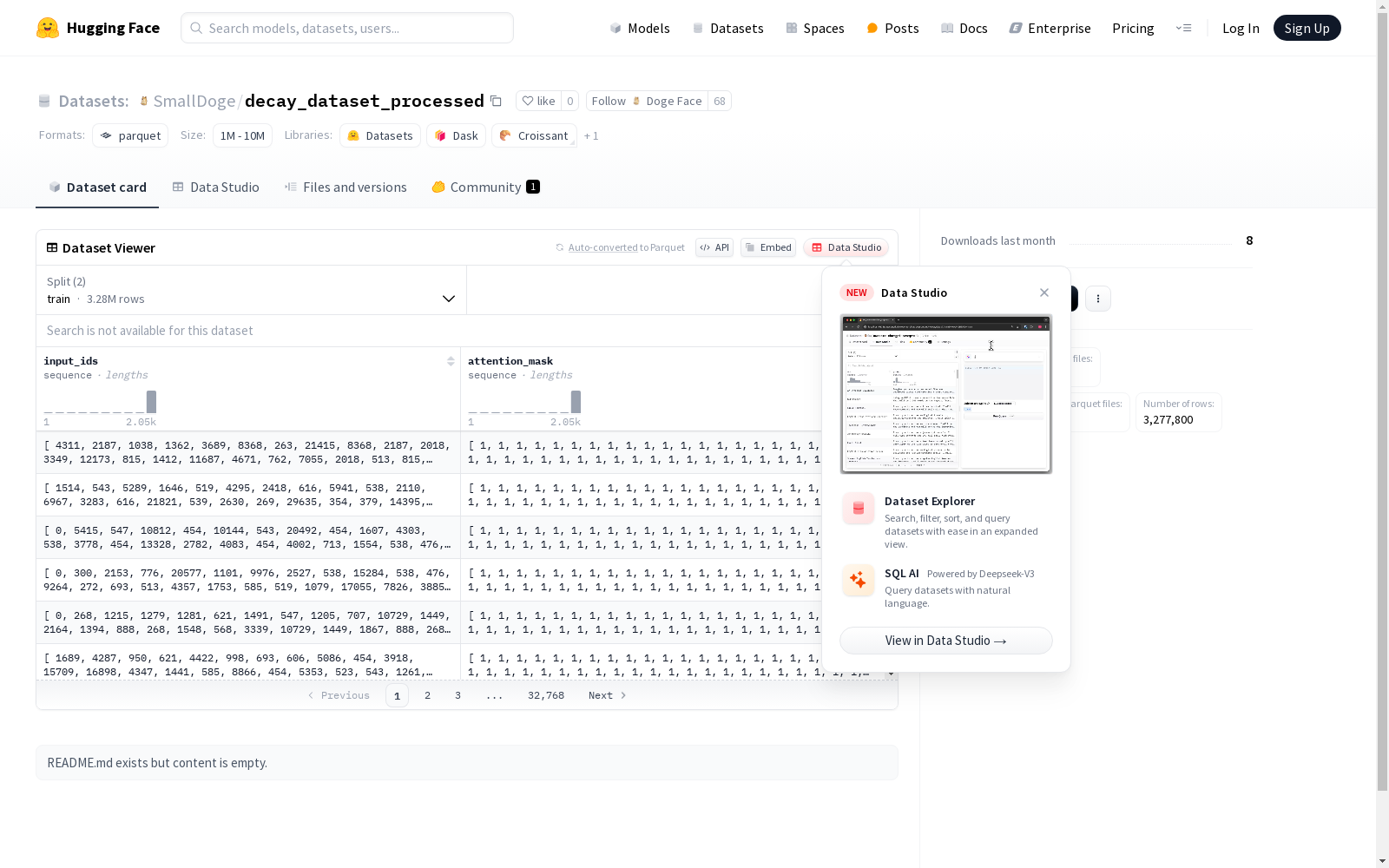The height and width of the screenshot is (868, 1389).
Task: Select the Datasets library tag
Action: pos(380,135)
